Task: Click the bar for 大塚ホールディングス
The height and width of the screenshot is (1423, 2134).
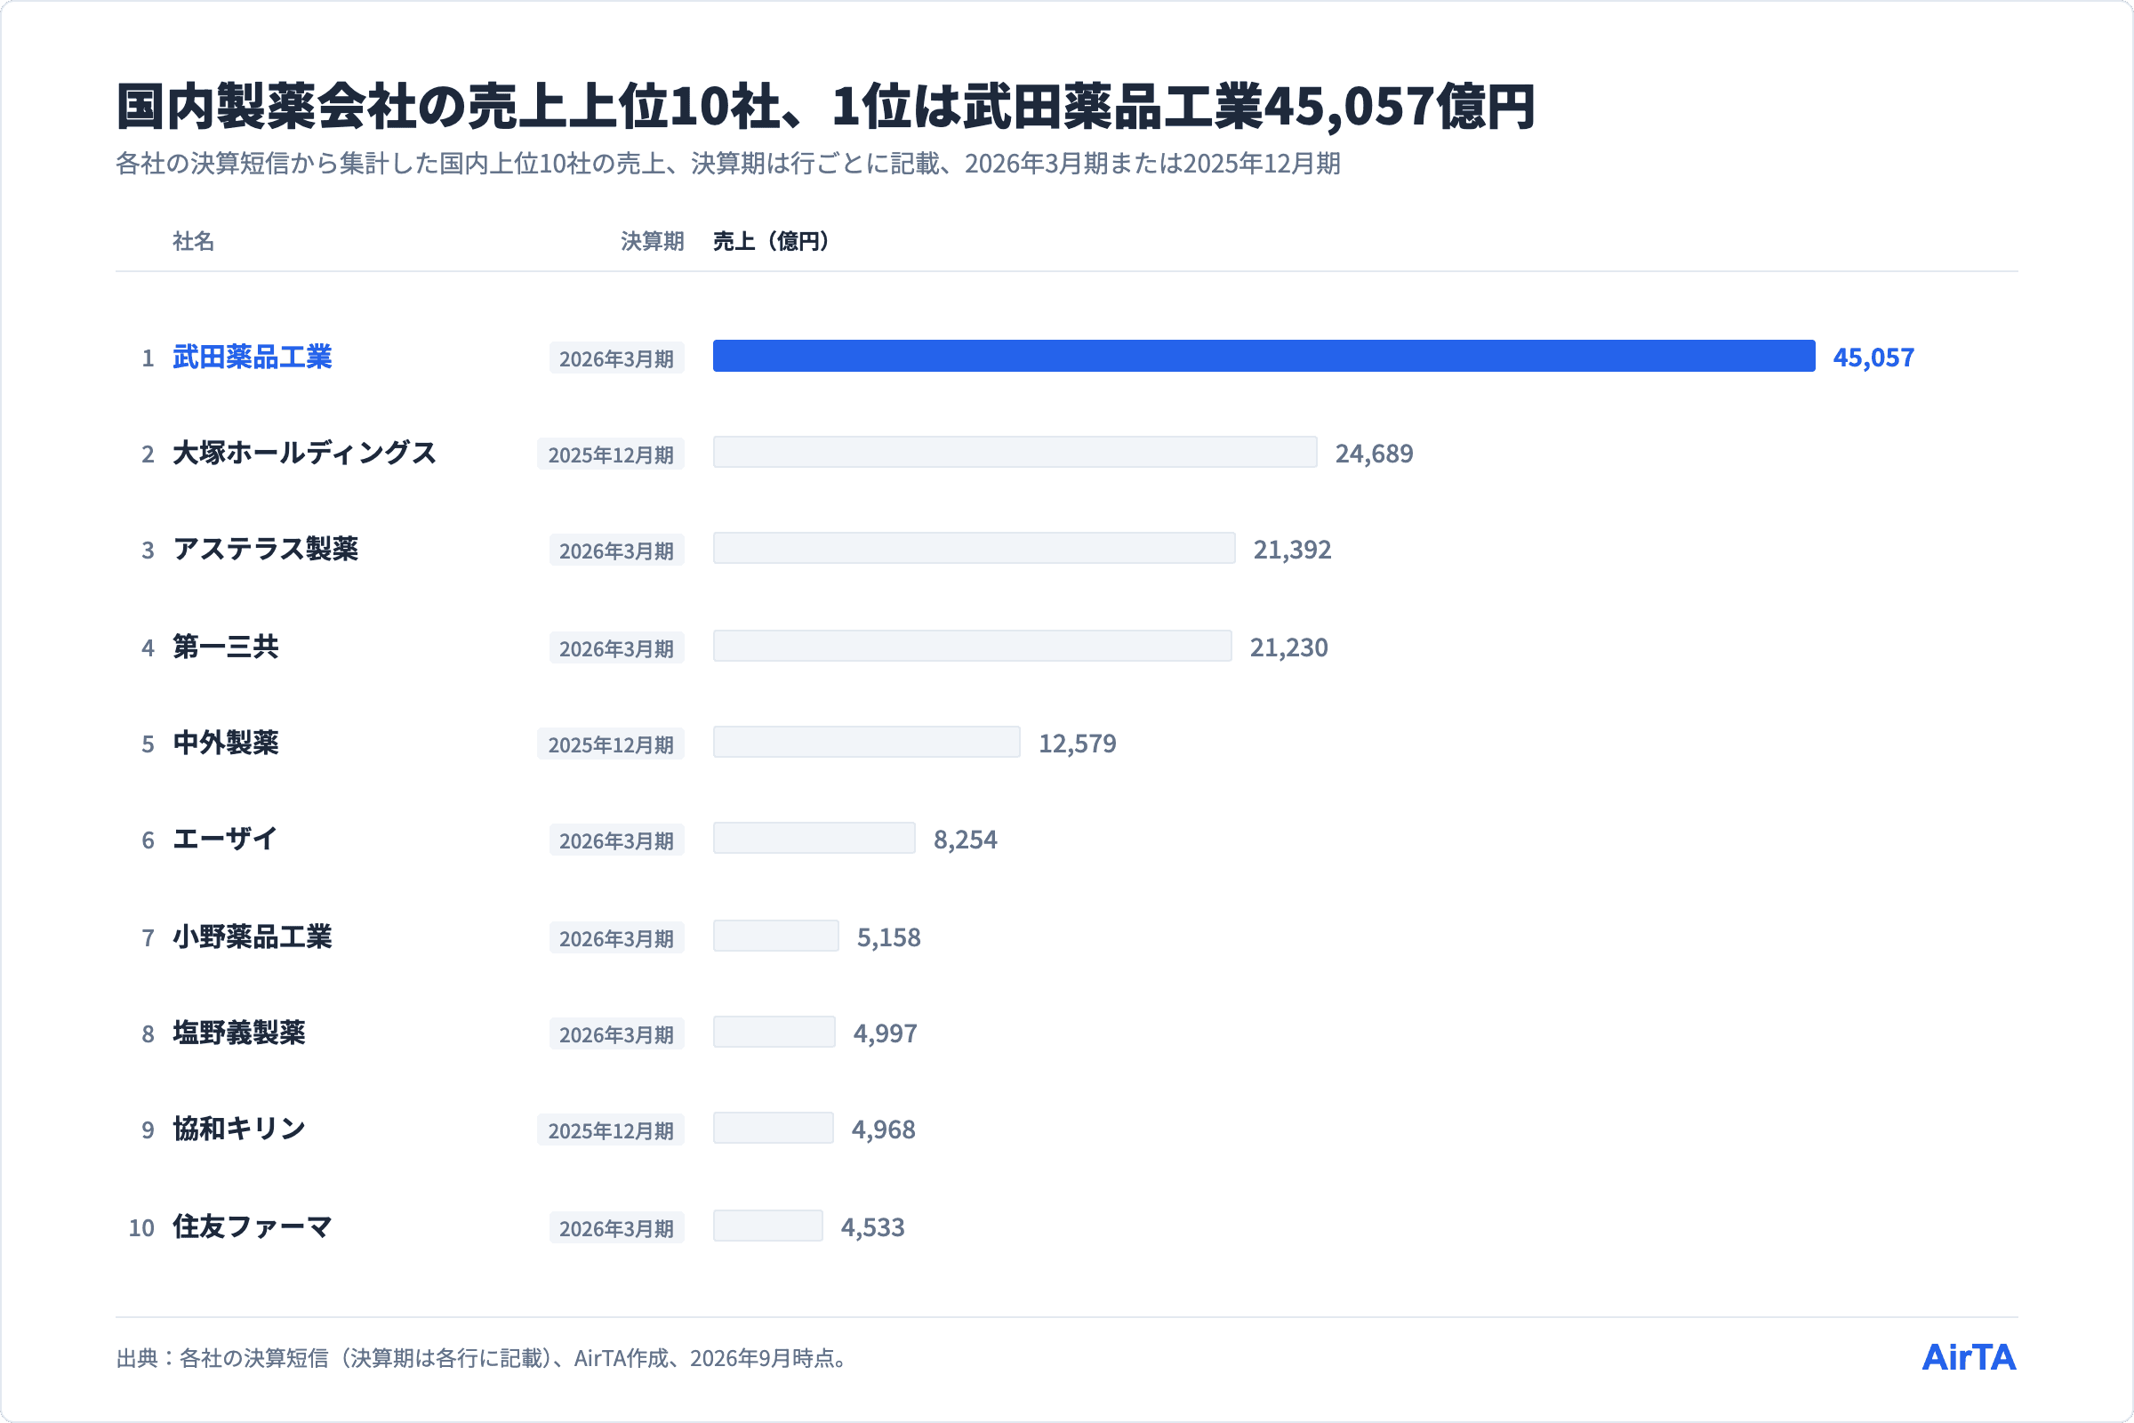Action: click(1015, 452)
